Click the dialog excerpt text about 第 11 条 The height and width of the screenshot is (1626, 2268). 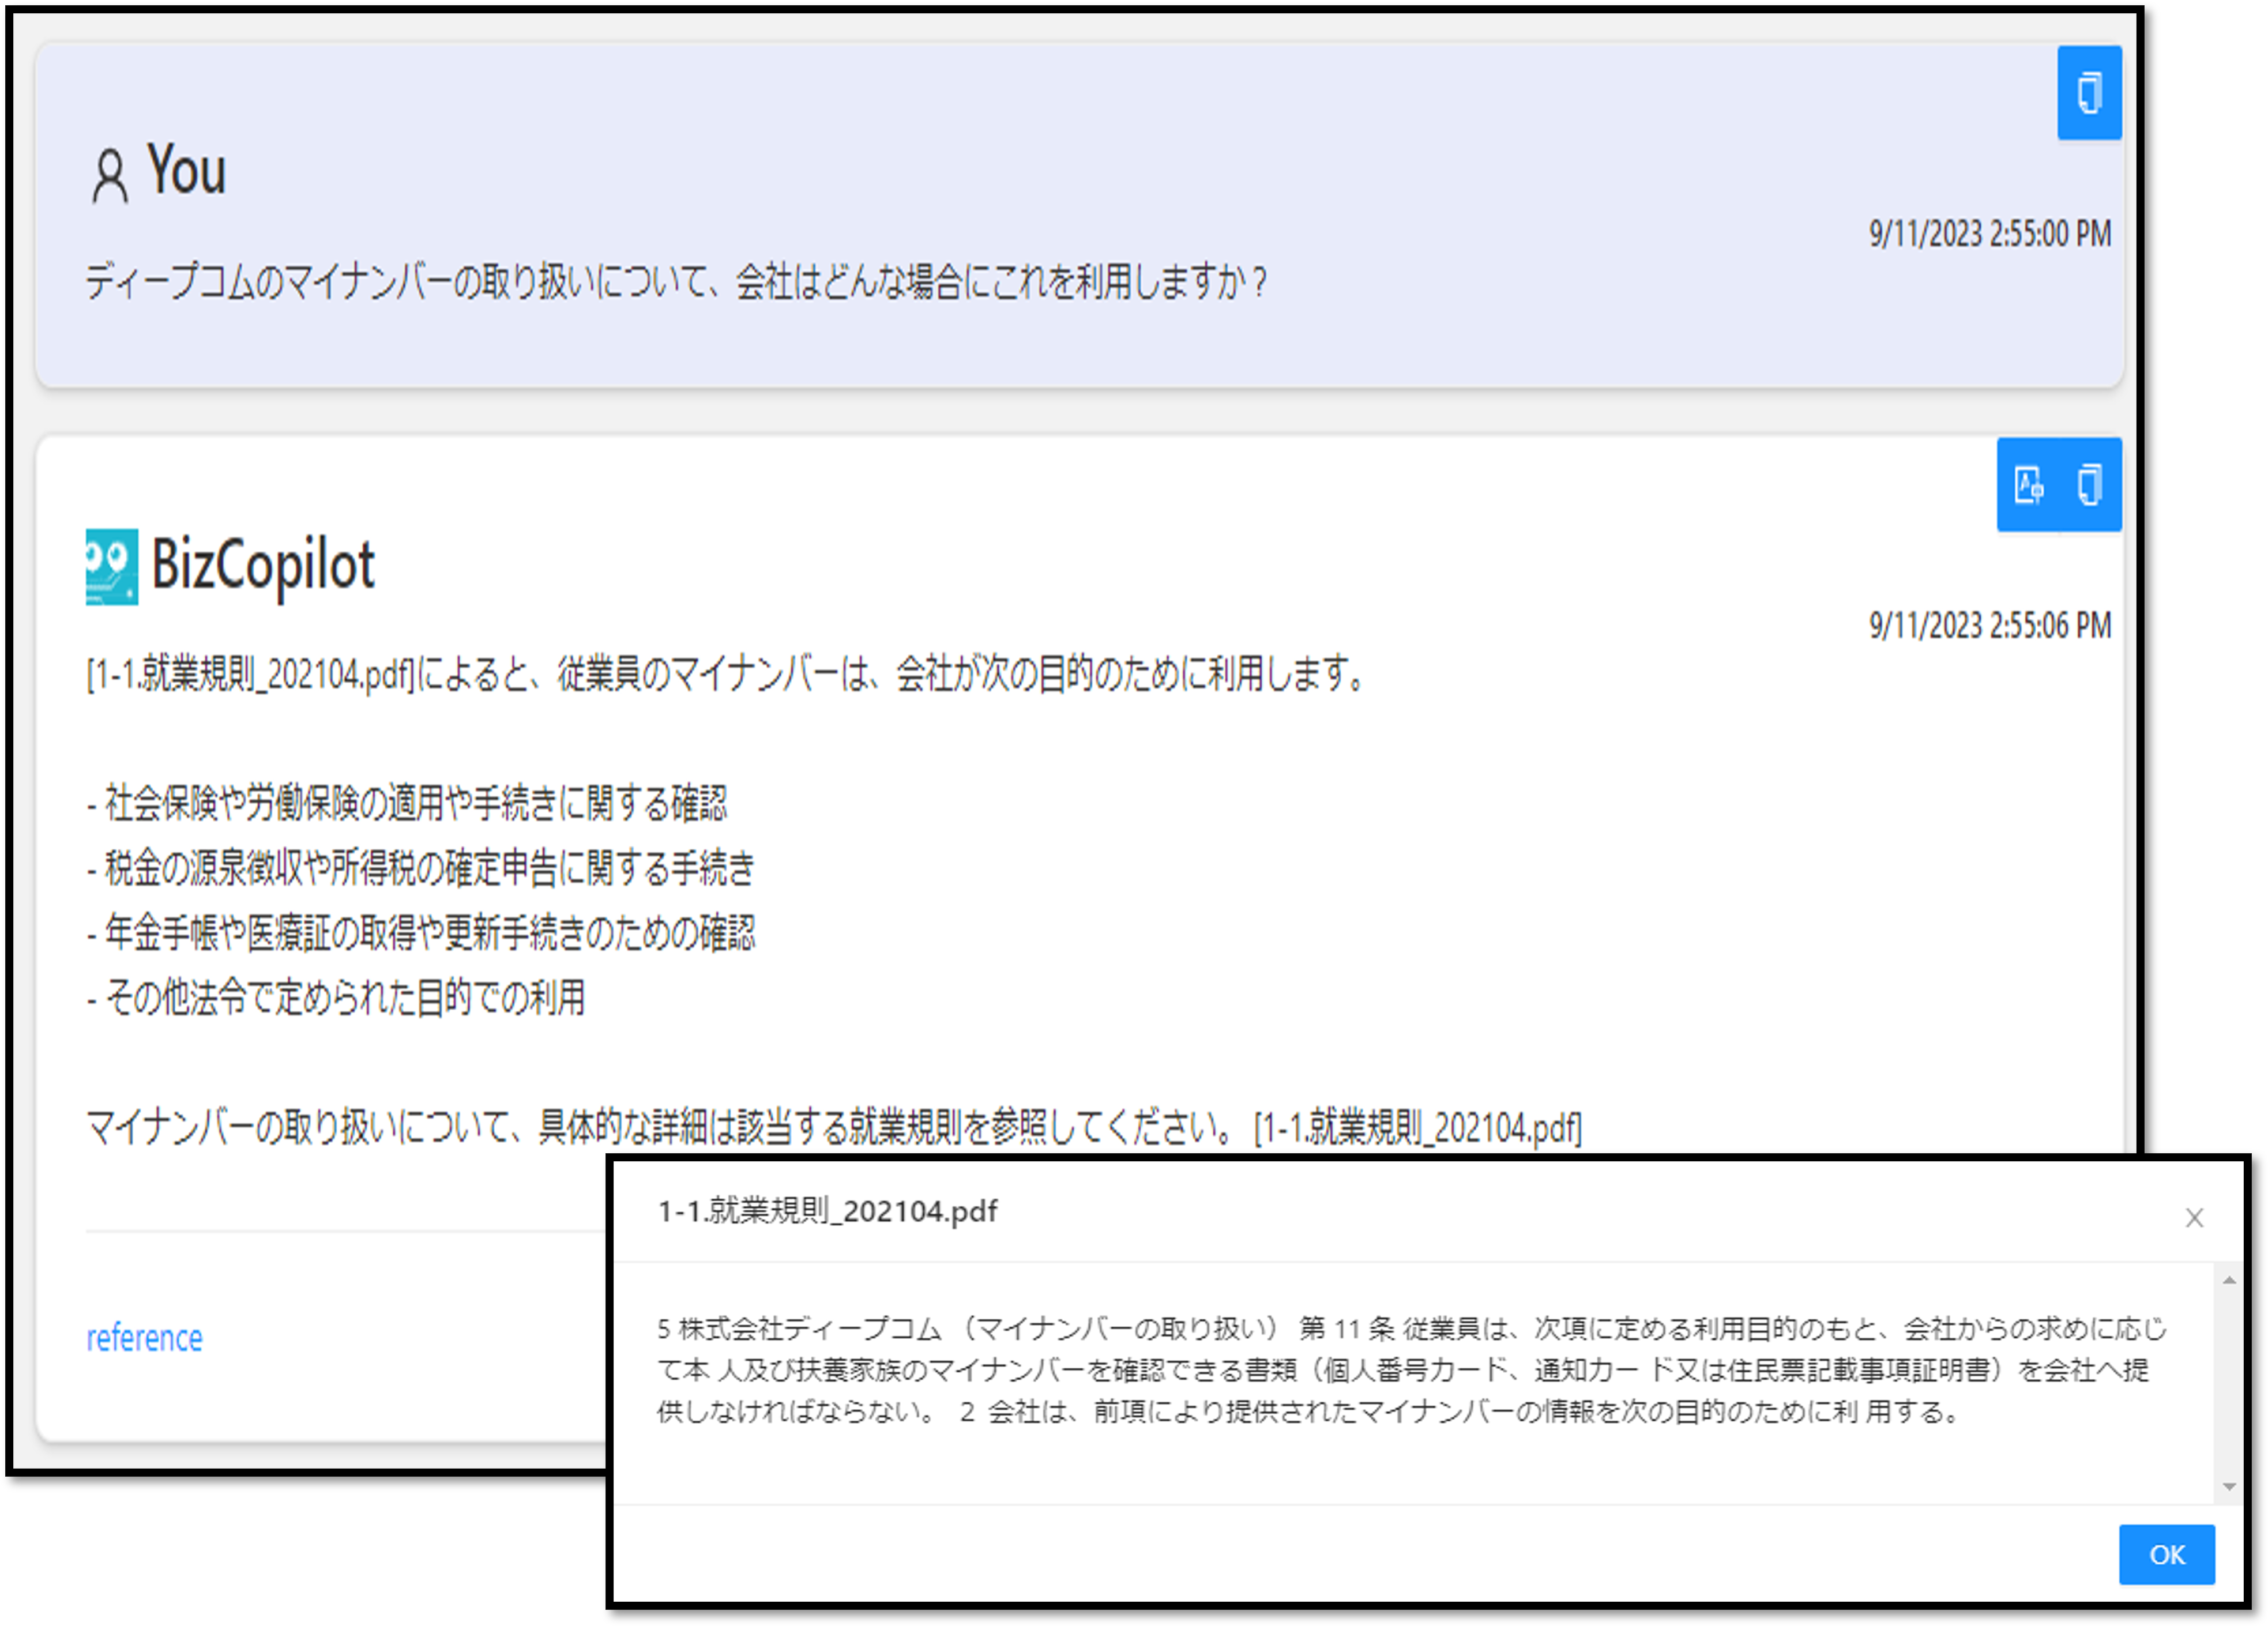(1411, 1370)
